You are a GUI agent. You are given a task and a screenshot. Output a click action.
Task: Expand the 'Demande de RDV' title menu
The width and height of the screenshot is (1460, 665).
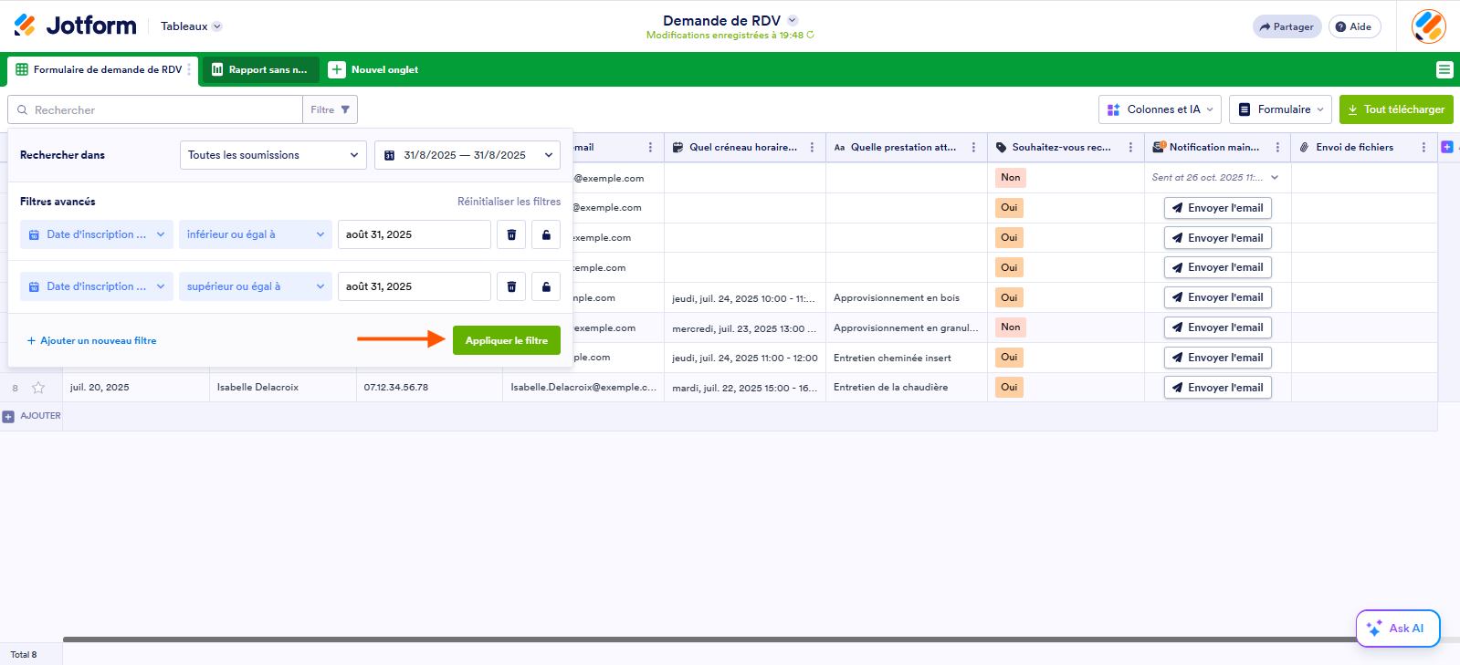(x=793, y=20)
